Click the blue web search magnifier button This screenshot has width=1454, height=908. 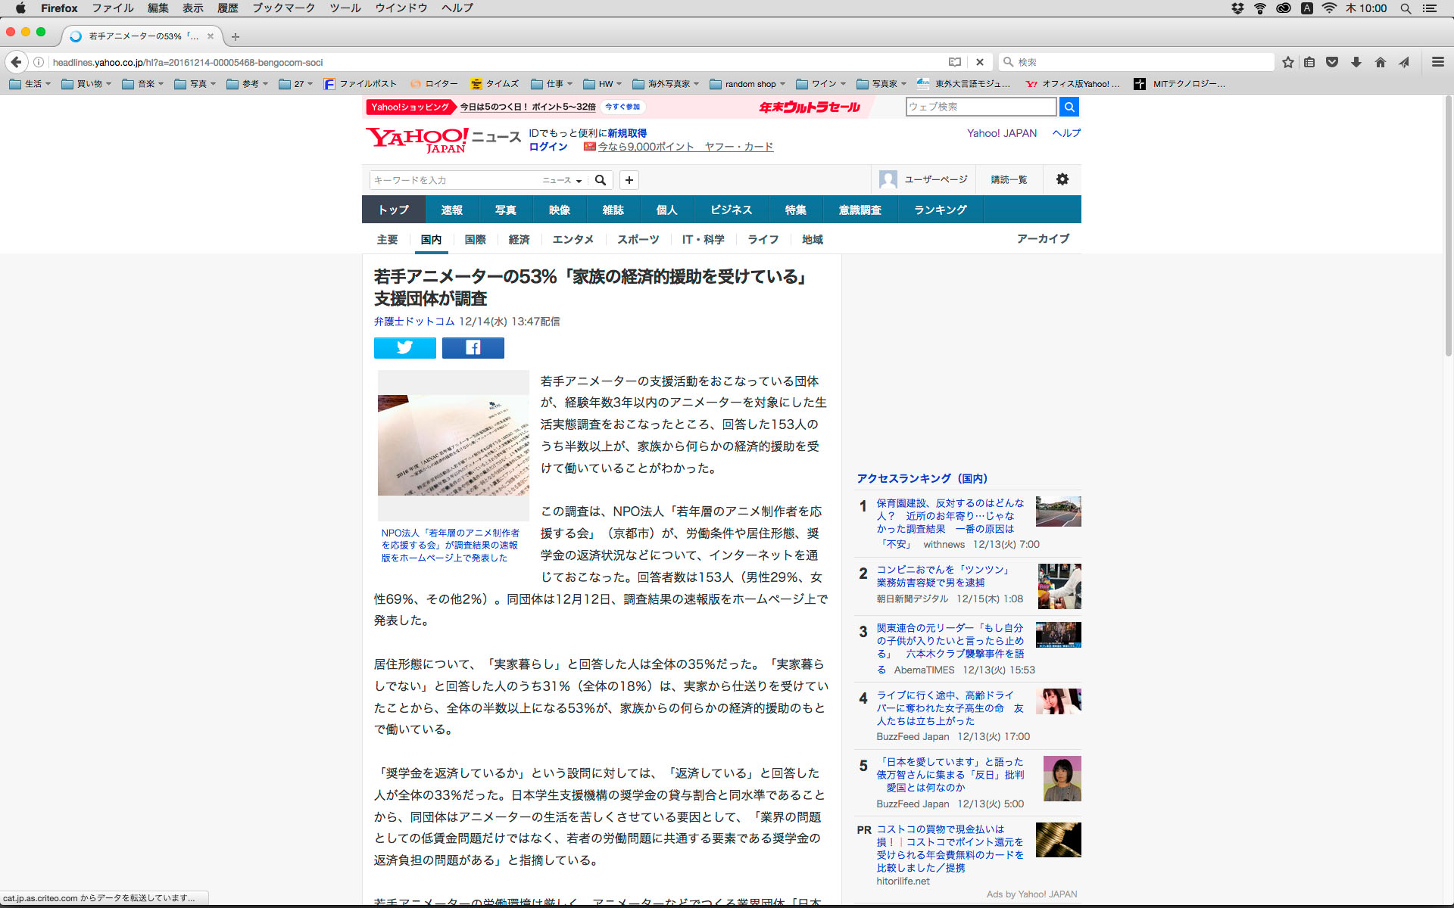1069,107
